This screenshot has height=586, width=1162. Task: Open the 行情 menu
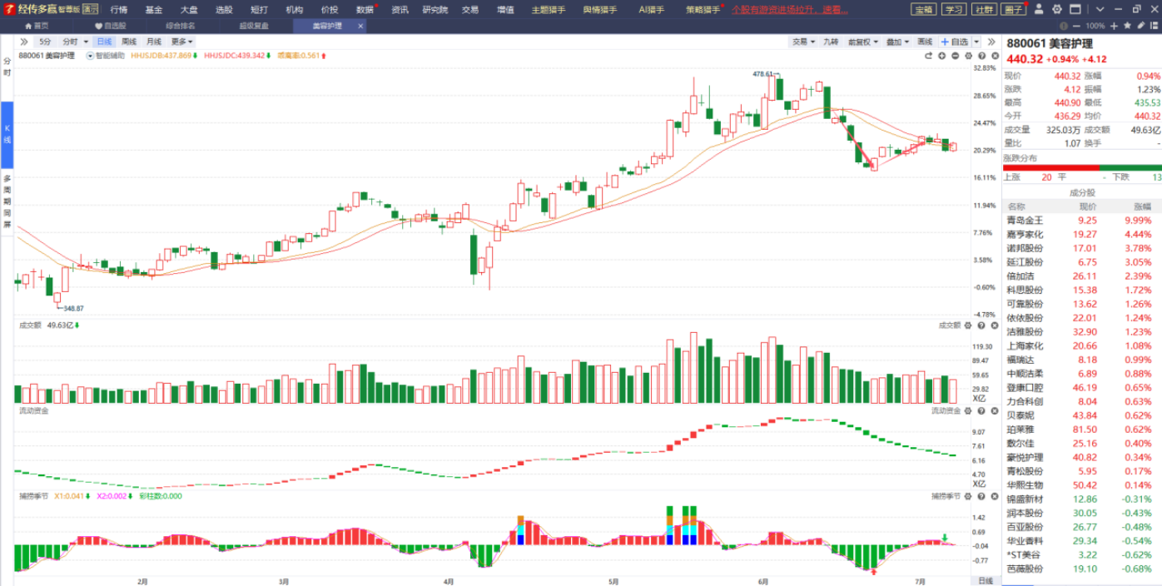[x=119, y=9]
